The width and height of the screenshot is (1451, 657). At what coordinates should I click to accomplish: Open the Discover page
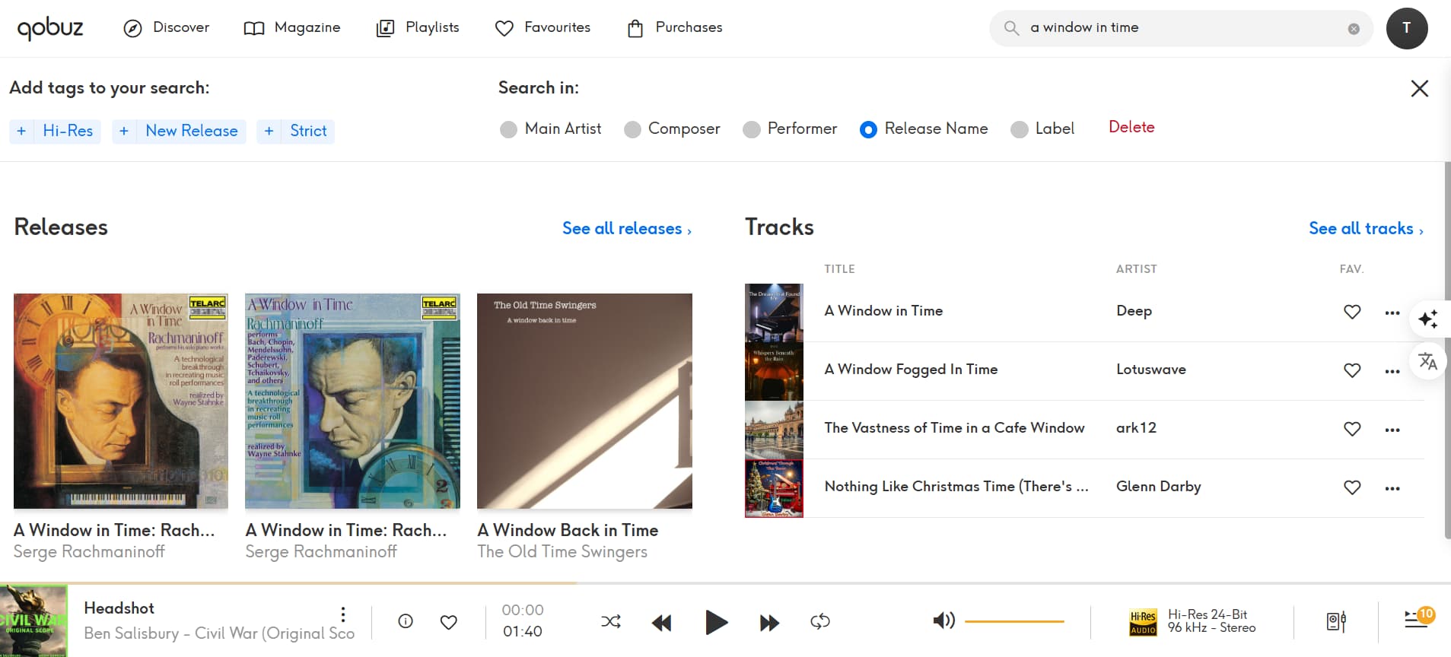(167, 28)
